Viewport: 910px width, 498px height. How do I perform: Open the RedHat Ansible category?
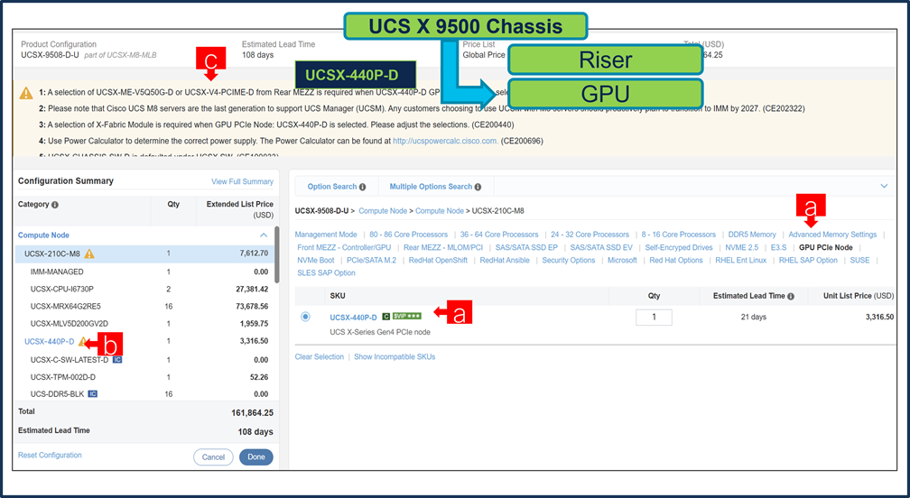click(x=505, y=261)
